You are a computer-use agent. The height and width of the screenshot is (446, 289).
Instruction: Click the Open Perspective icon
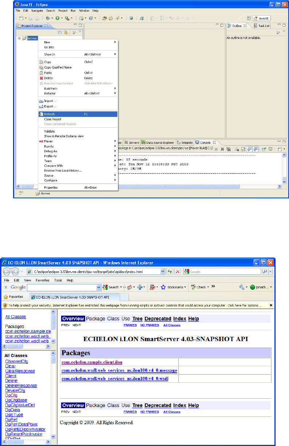pos(249,18)
